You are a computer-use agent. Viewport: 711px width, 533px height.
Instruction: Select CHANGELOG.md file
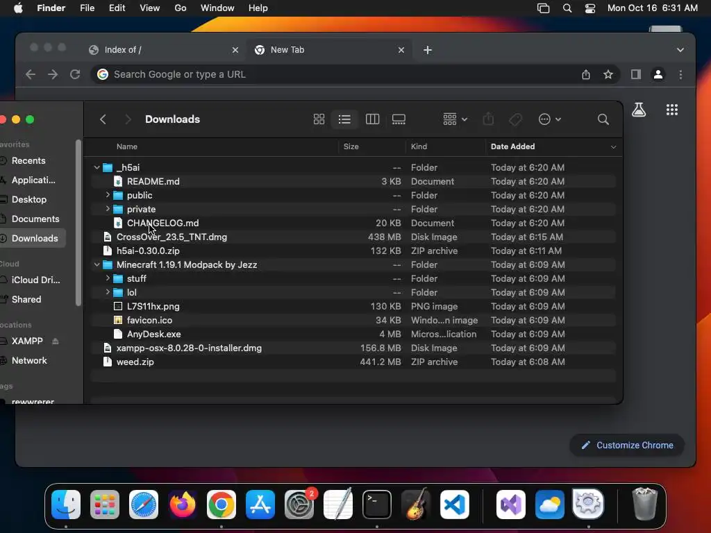[353, 223]
